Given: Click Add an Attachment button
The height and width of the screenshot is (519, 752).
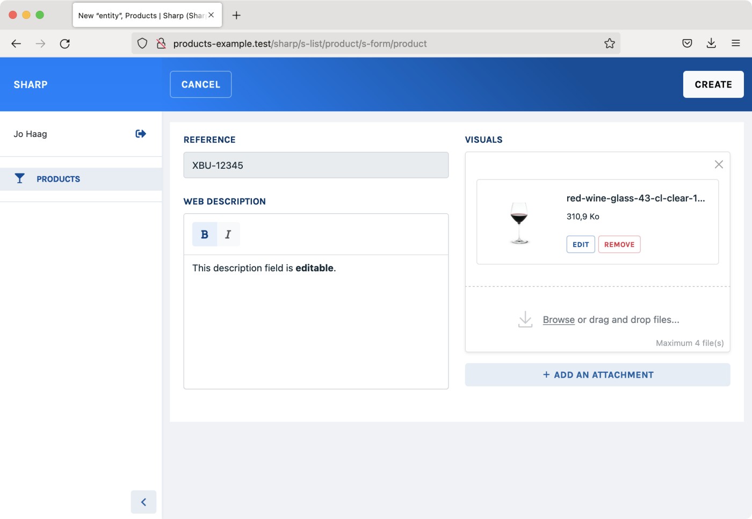Looking at the screenshot, I should (x=597, y=375).
